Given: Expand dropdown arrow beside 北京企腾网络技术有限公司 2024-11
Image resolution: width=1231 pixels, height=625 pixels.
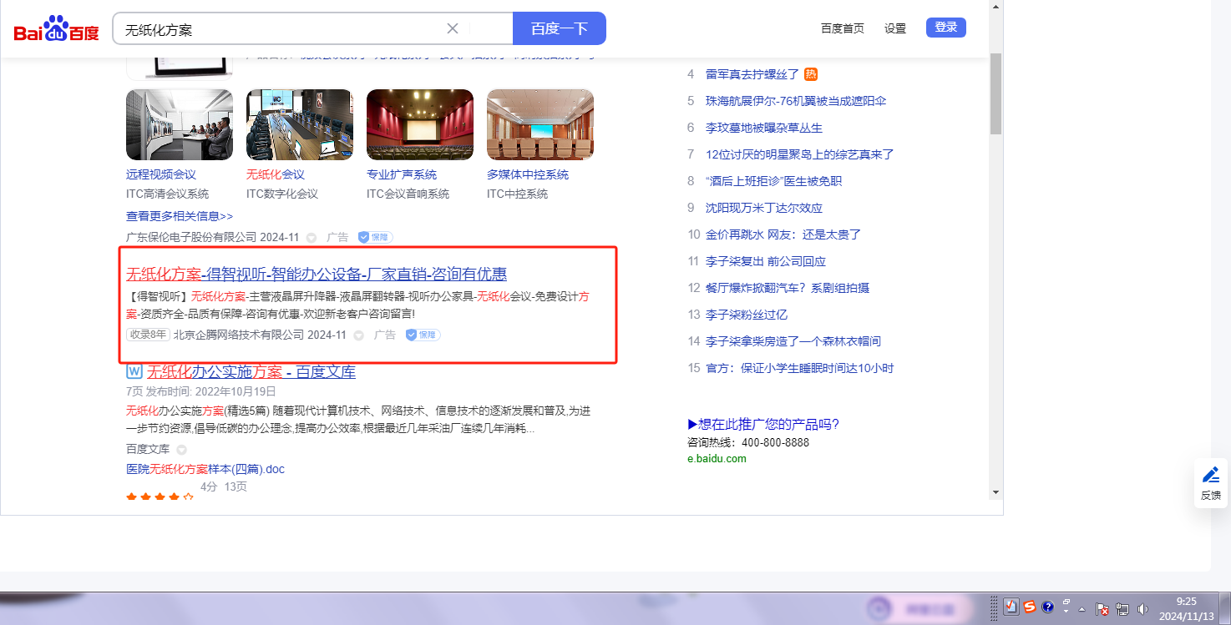Looking at the screenshot, I should (x=358, y=335).
